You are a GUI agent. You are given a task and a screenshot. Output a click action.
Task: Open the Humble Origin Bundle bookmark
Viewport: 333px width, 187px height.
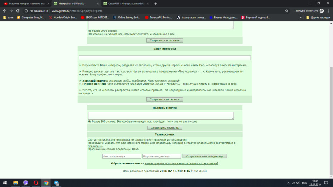click(63, 18)
